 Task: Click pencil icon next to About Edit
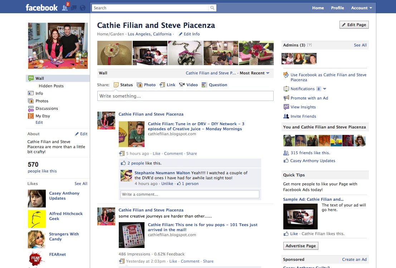[x=77, y=134]
